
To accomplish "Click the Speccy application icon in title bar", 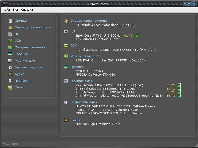I will [5, 4].
